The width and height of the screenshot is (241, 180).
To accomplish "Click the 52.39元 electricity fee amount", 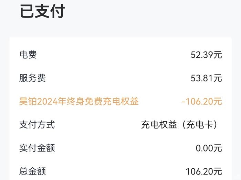I will pyautogui.click(x=206, y=55).
